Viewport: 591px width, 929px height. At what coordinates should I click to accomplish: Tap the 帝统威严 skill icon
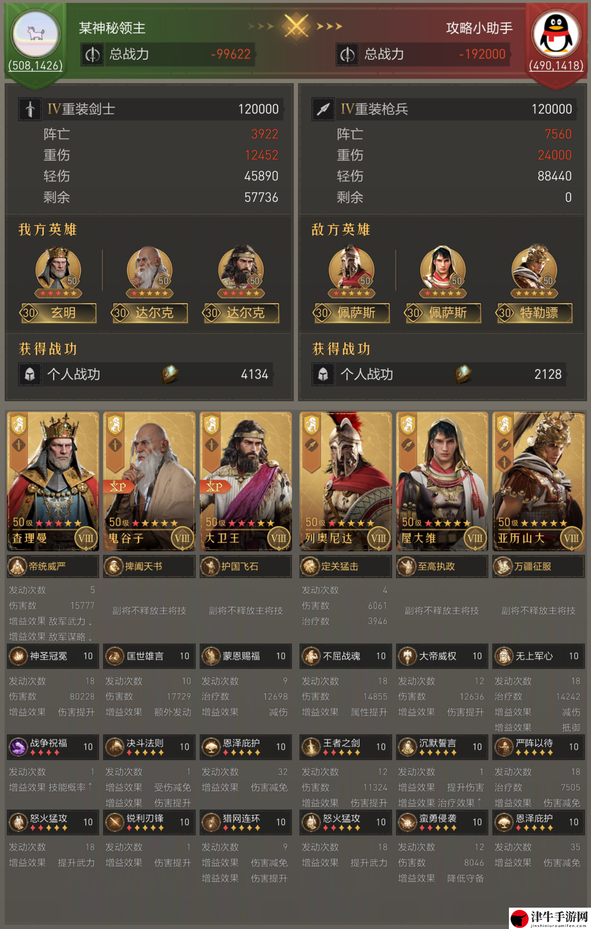point(18,566)
